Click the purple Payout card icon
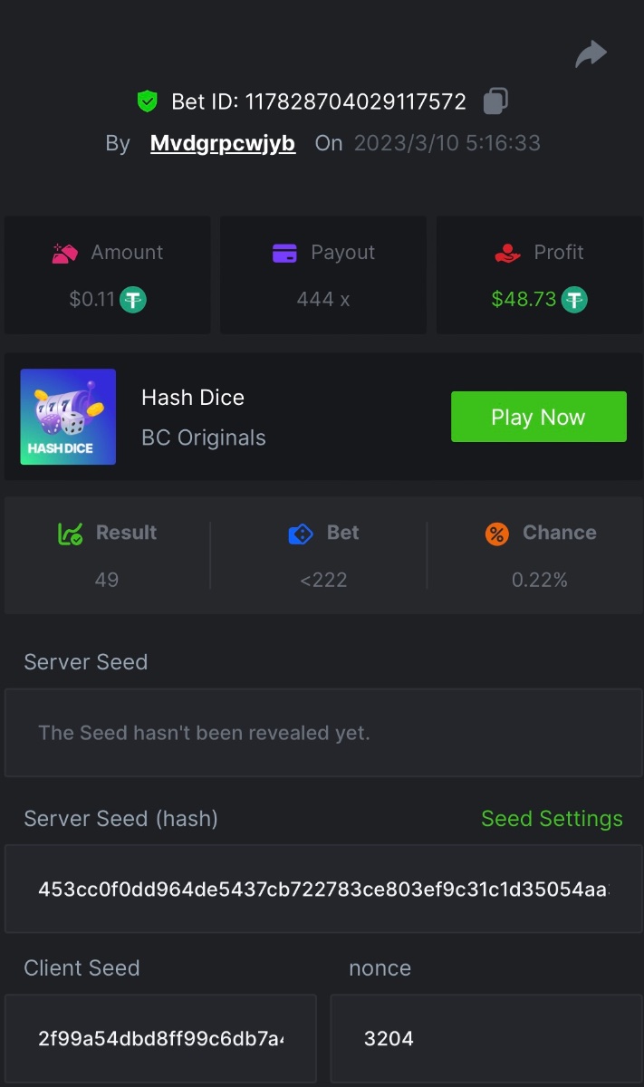This screenshot has height=1087, width=644. (x=284, y=253)
